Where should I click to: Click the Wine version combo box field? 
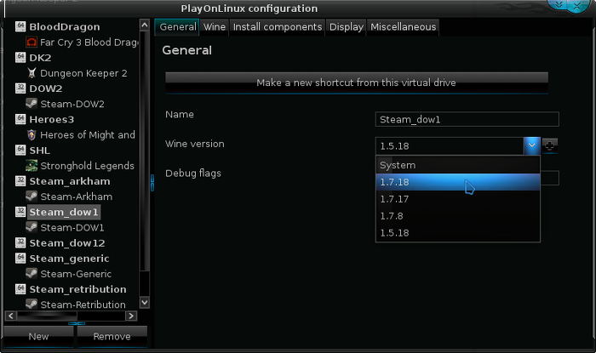pos(450,145)
